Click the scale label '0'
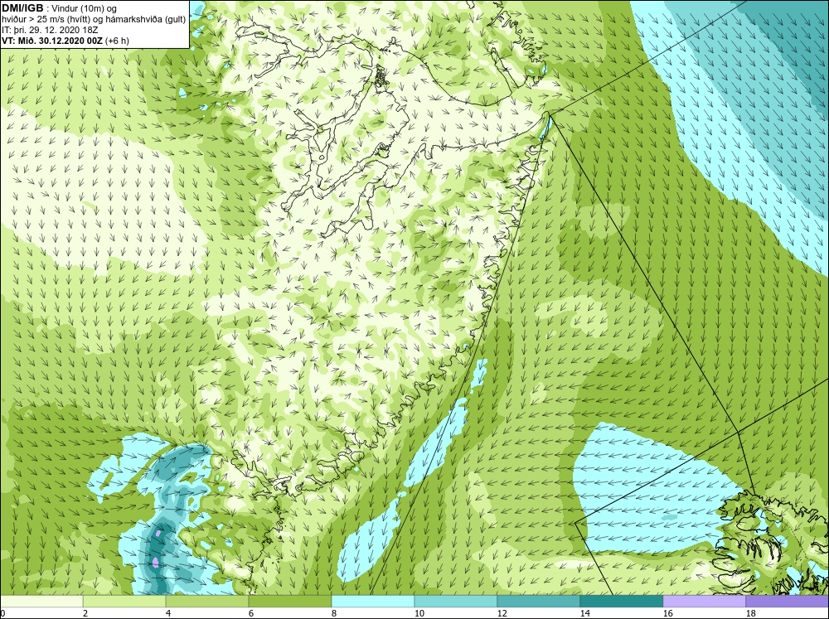Image resolution: width=829 pixels, height=619 pixels. coord(2,613)
